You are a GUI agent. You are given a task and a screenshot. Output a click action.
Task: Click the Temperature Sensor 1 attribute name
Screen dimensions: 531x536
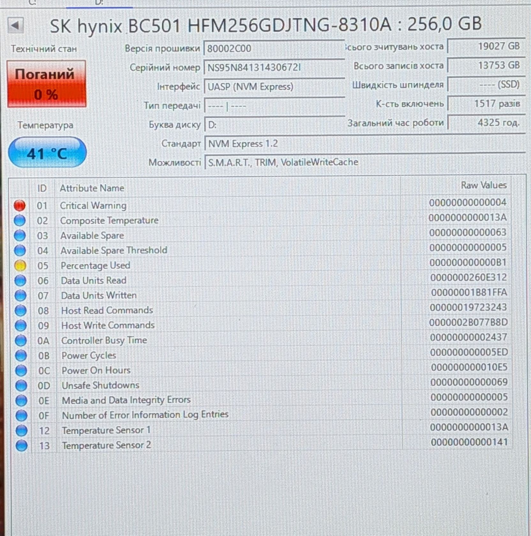click(106, 430)
